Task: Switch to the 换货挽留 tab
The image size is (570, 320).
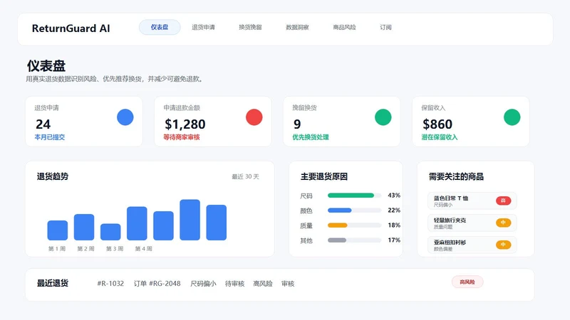Action: [250, 27]
